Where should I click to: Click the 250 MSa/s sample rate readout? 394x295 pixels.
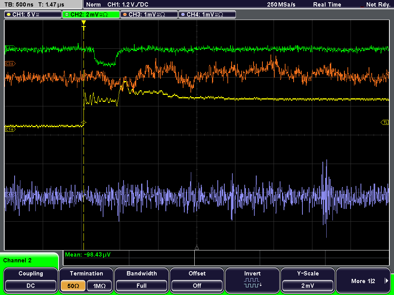281,5
